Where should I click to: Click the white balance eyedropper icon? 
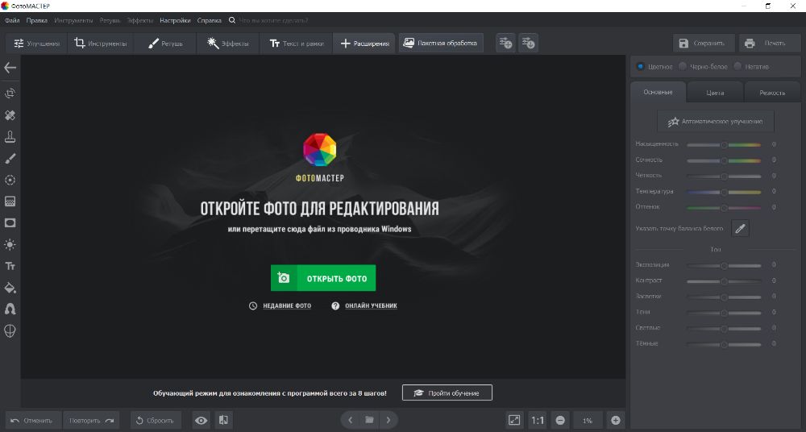[x=740, y=229]
